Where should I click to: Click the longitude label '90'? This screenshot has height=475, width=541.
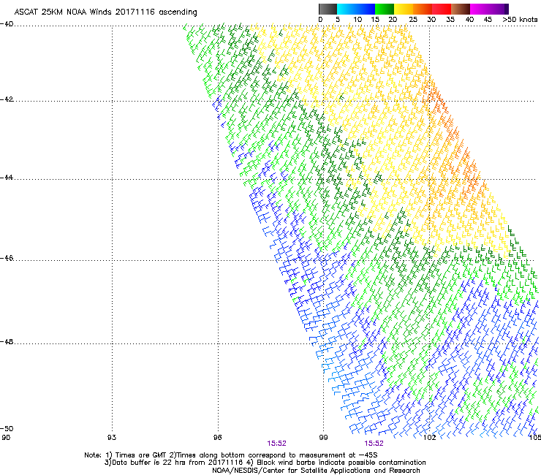pos(6,438)
